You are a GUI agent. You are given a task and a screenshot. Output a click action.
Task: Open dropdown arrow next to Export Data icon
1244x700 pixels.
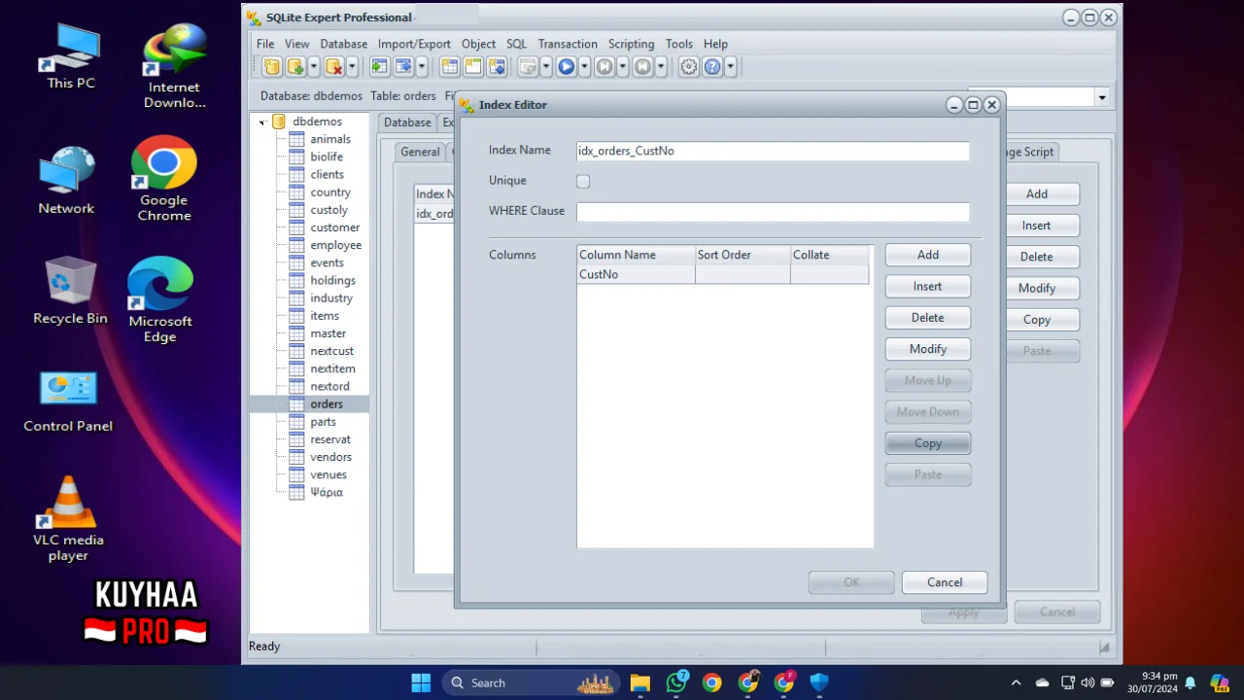421,67
